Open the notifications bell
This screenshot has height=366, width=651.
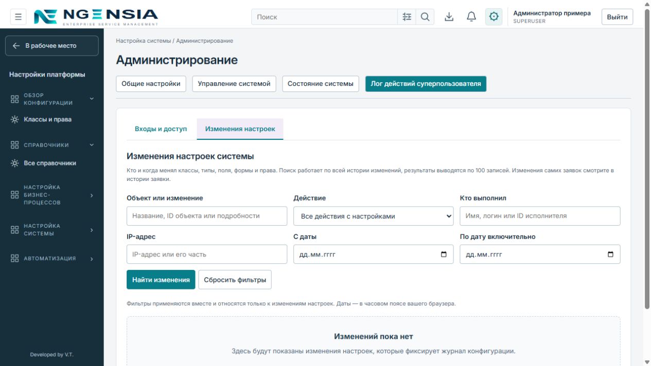[471, 17]
